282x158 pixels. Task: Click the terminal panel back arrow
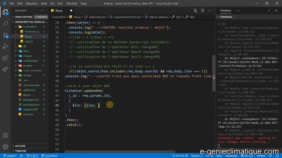(269, 11)
